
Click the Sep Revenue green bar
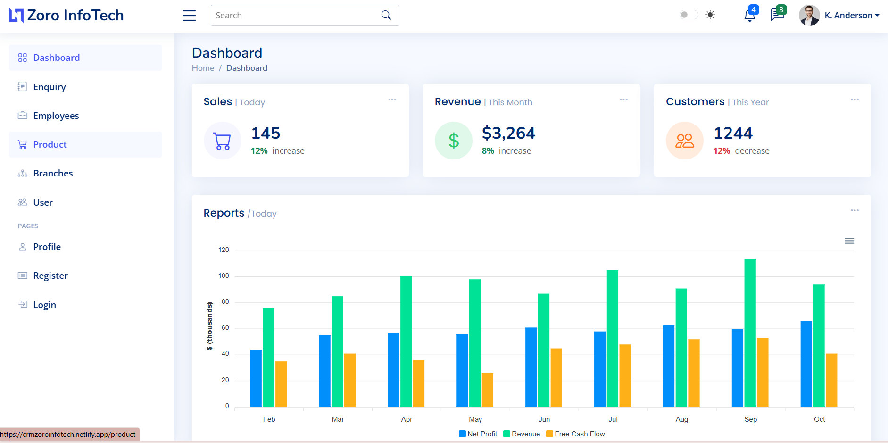[750, 333]
